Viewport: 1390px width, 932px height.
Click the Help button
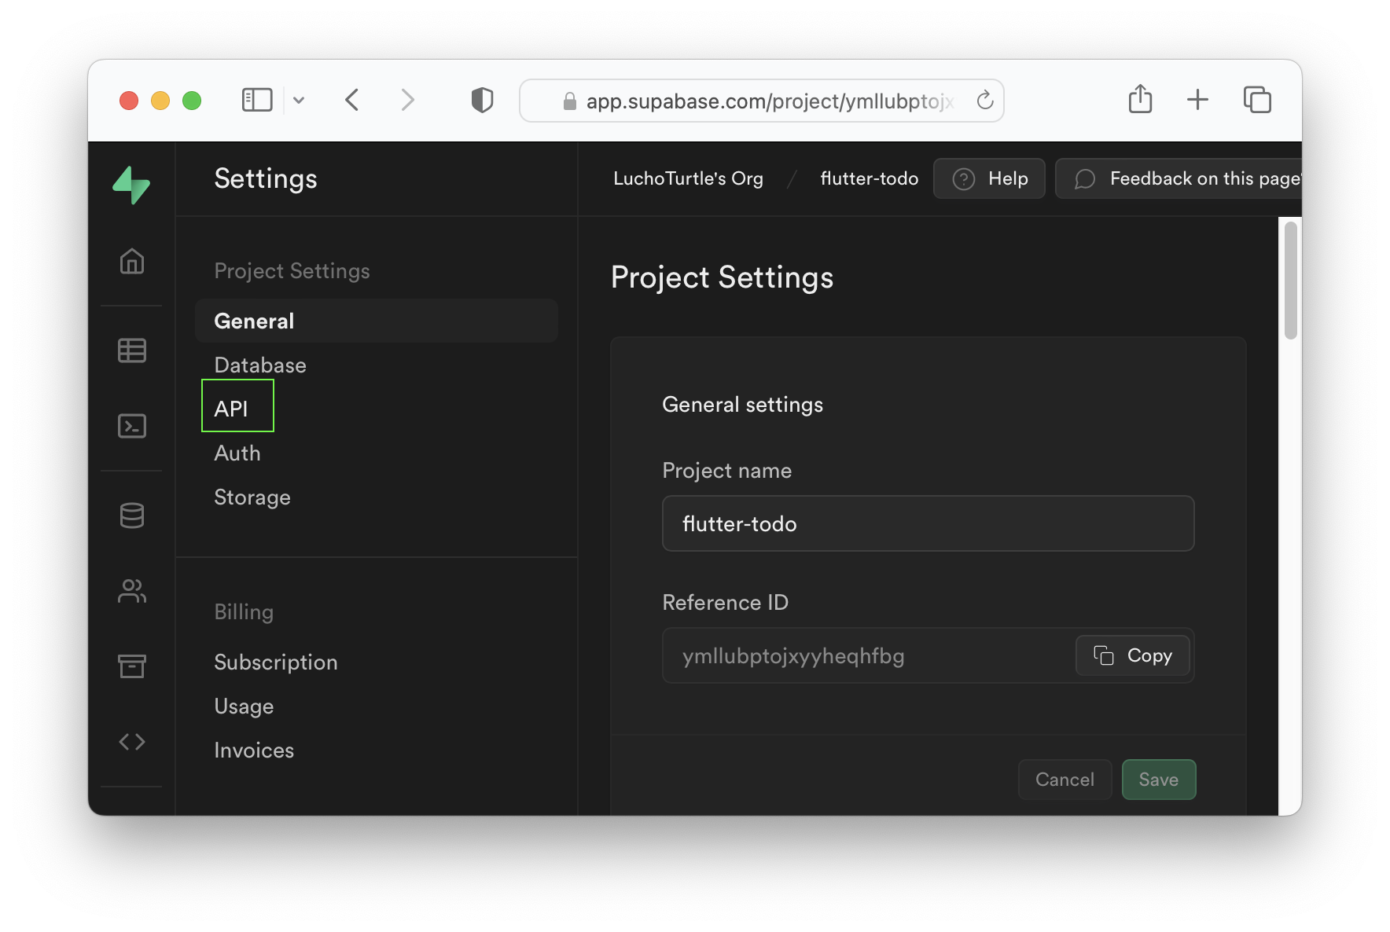click(x=989, y=178)
